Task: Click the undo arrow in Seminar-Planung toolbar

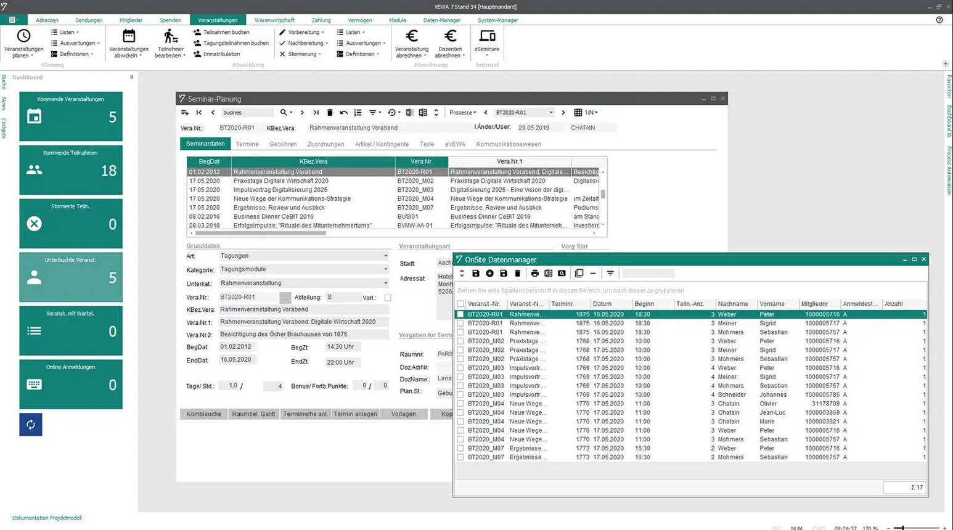Action: pos(343,113)
